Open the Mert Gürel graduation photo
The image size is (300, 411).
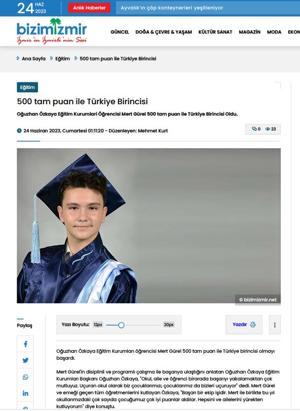point(149,226)
